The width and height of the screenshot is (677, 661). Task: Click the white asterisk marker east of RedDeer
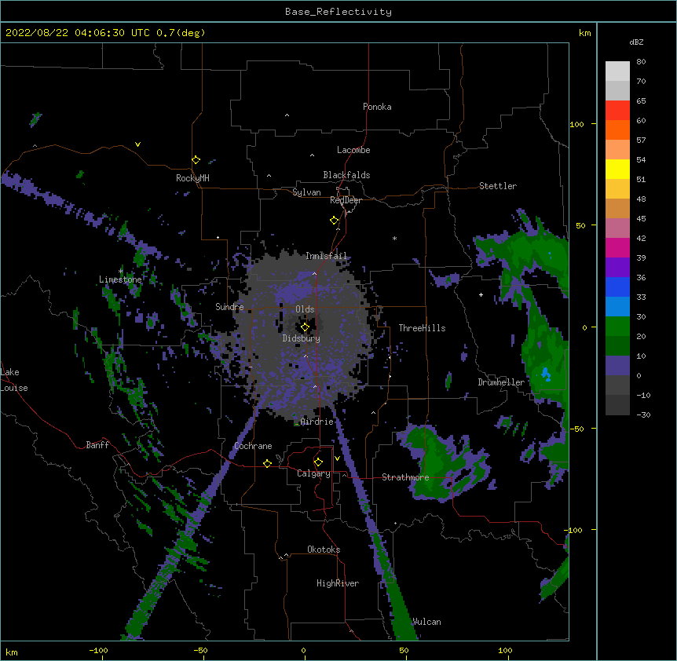coord(394,238)
